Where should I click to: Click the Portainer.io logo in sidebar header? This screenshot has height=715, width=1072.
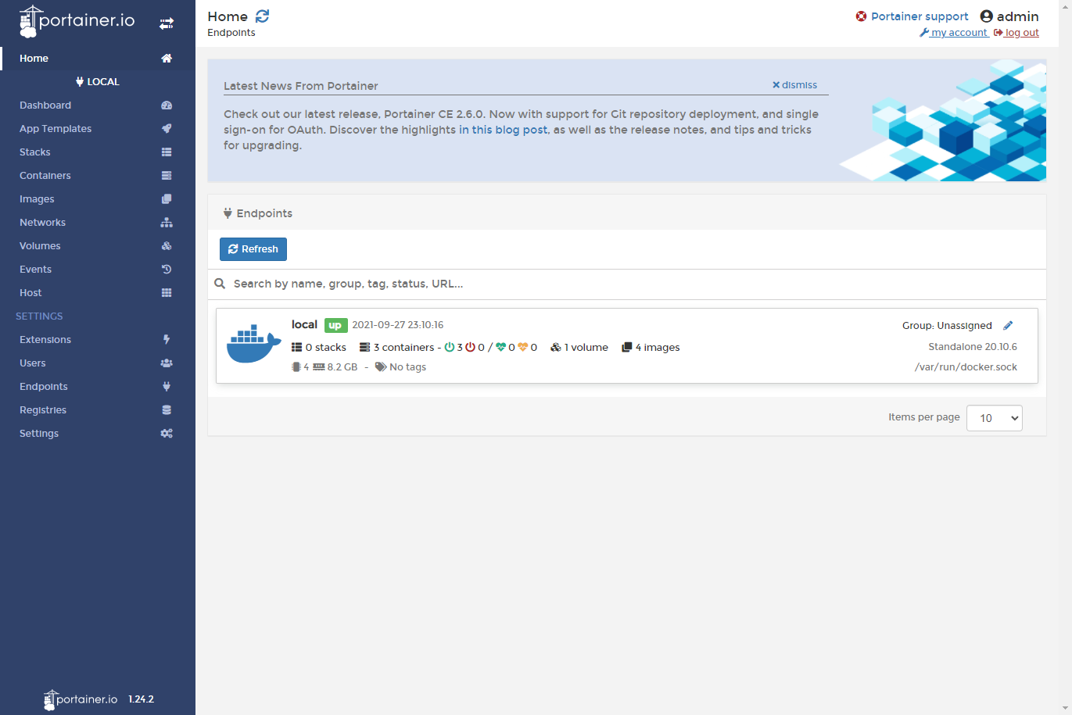pyautogui.click(x=77, y=22)
